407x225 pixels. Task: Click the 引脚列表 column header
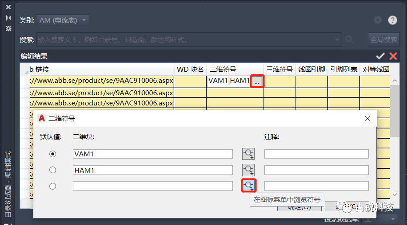[344, 69]
